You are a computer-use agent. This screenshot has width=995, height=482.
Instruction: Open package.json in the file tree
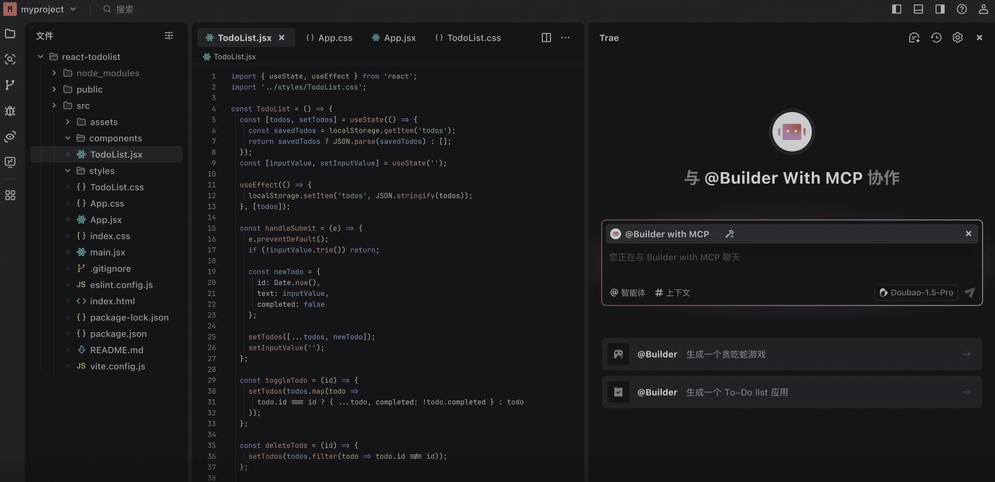tap(118, 334)
